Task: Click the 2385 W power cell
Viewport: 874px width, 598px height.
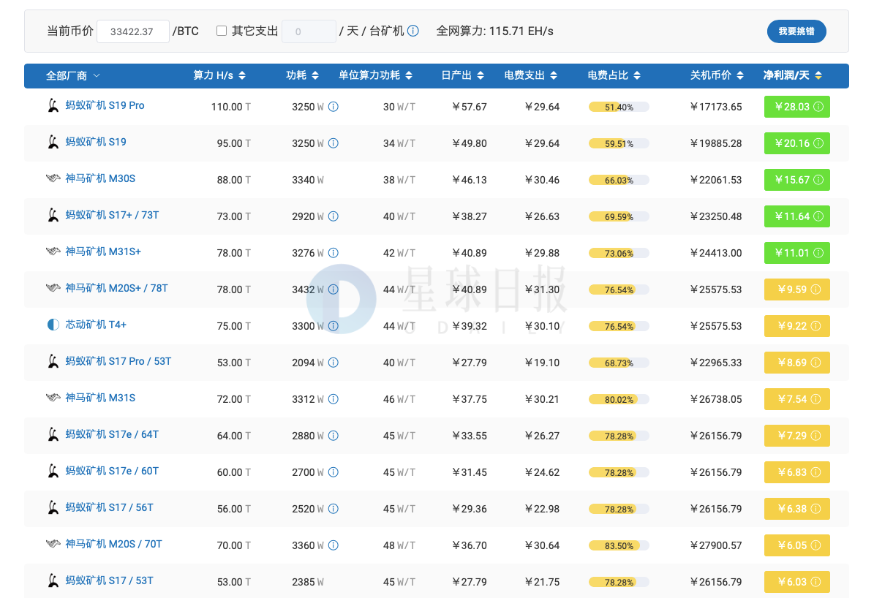Action: tap(308, 582)
